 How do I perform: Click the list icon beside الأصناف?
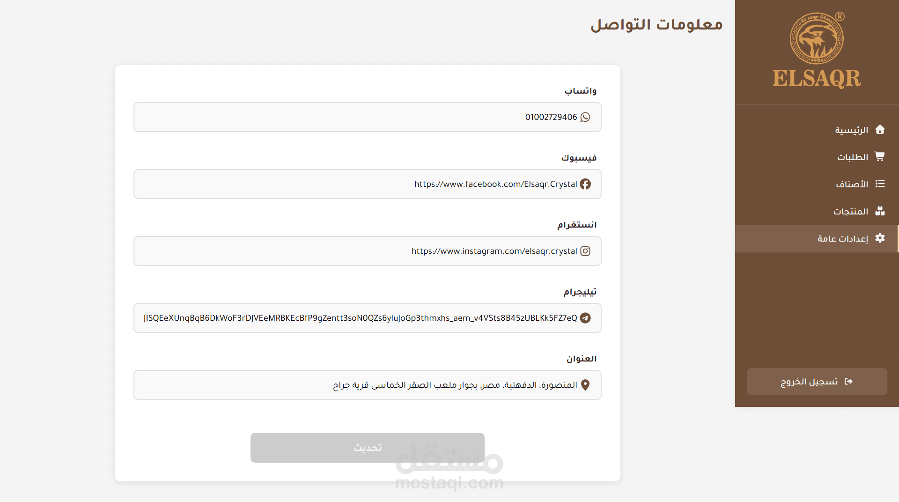point(880,184)
